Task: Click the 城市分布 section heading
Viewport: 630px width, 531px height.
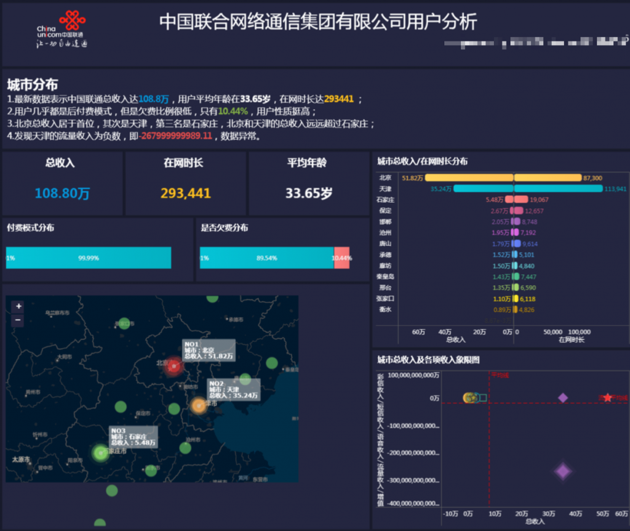Action: 33,85
